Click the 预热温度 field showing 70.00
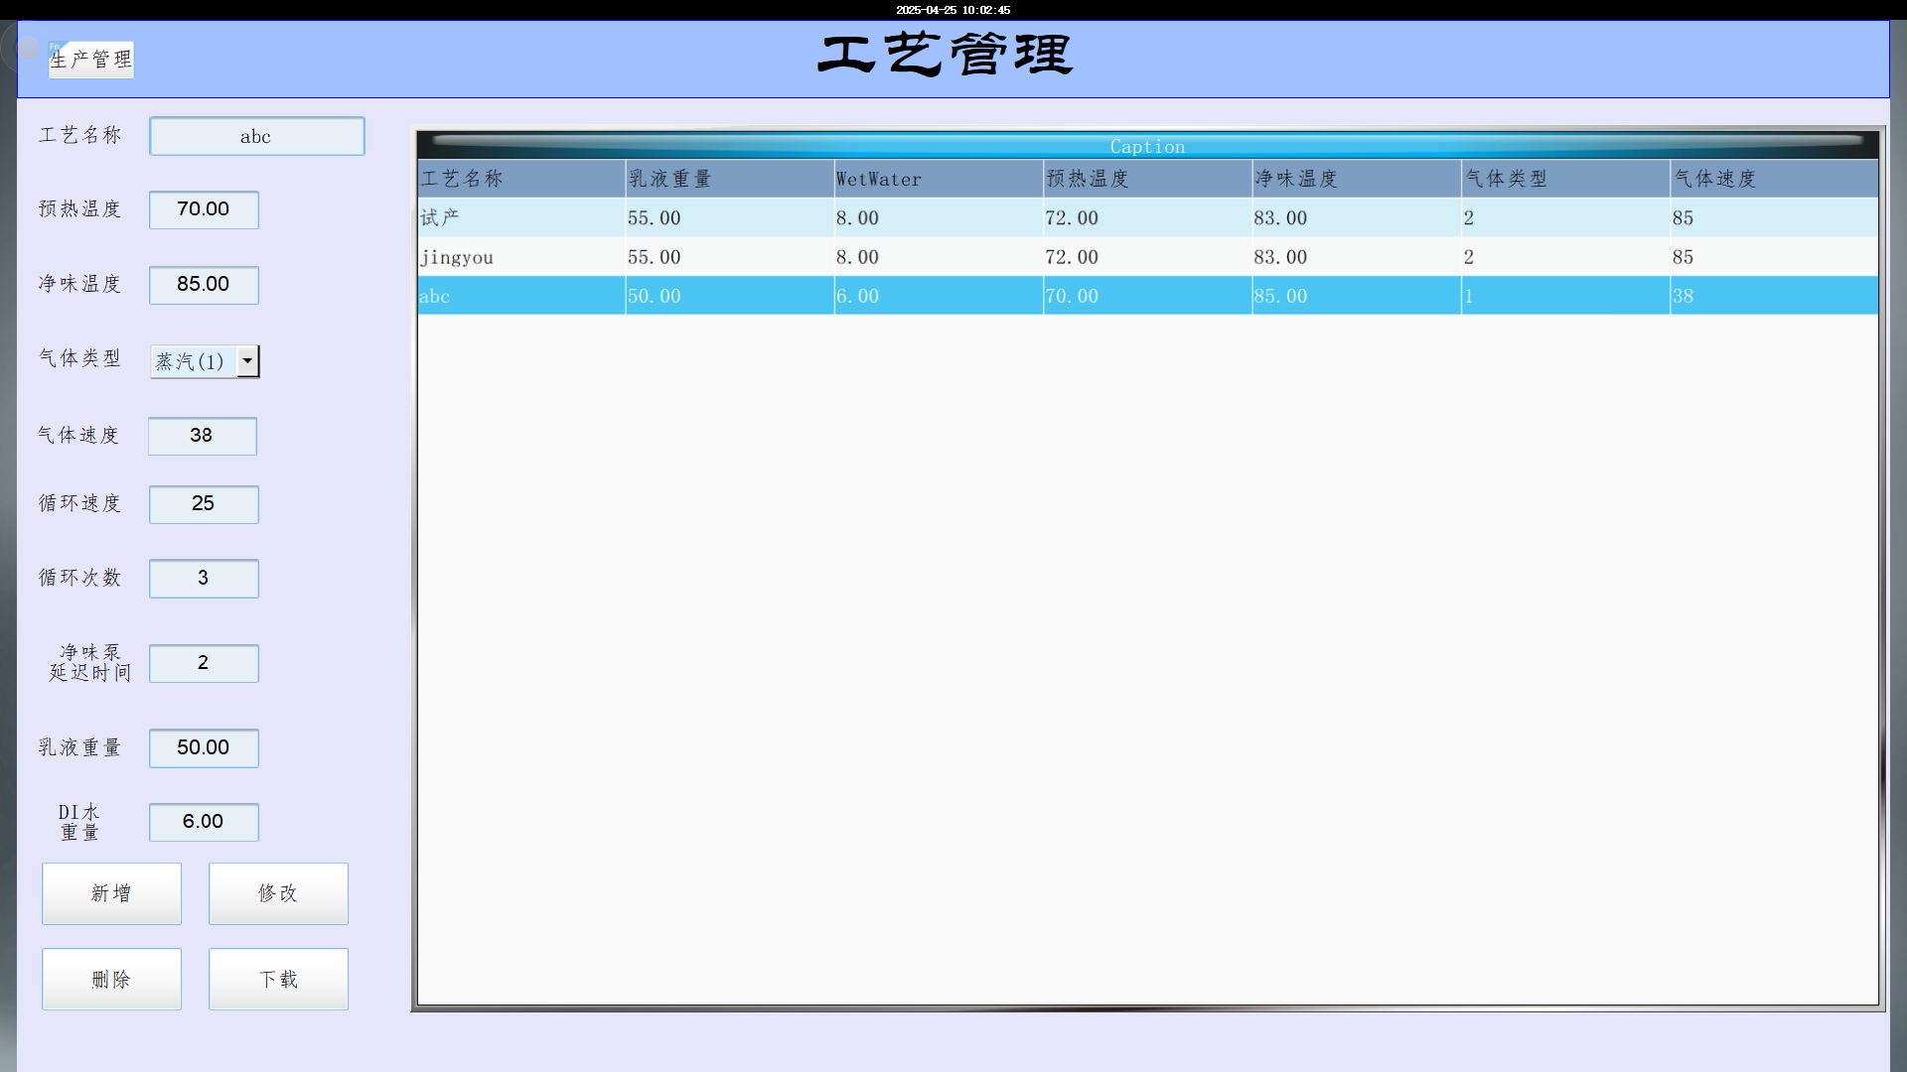This screenshot has height=1072, width=1907. tap(204, 209)
